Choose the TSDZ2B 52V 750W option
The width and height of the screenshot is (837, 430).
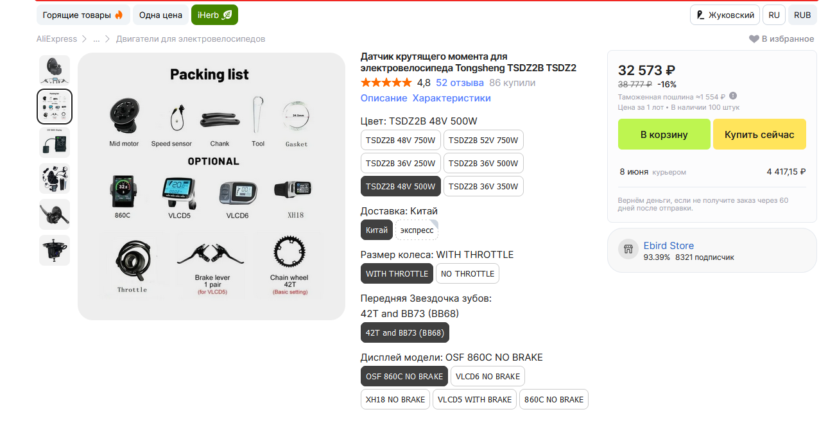point(483,141)
